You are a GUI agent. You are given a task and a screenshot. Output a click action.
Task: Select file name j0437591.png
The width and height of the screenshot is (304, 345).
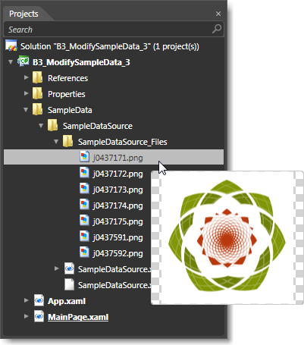[x=118, y=237]
